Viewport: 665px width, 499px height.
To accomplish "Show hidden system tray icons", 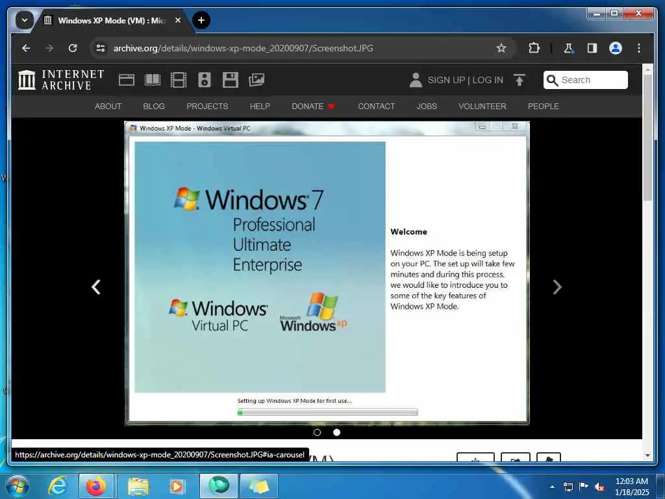I will 552,487.
